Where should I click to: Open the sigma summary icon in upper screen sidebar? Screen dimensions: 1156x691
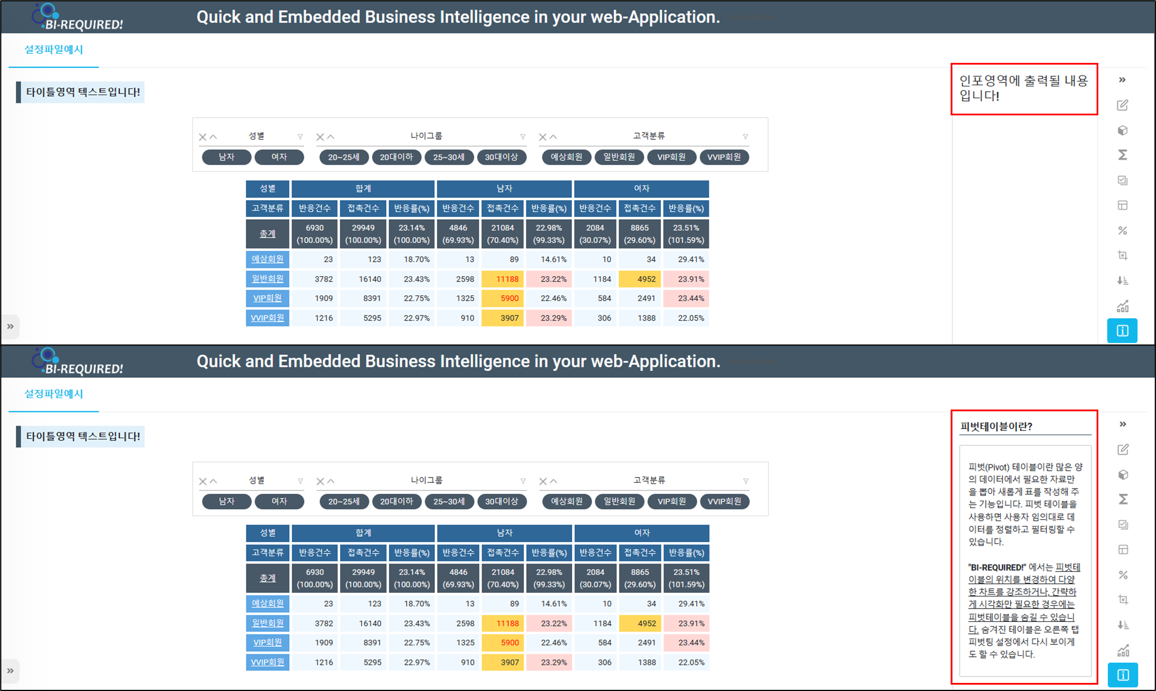(1123, 155)
